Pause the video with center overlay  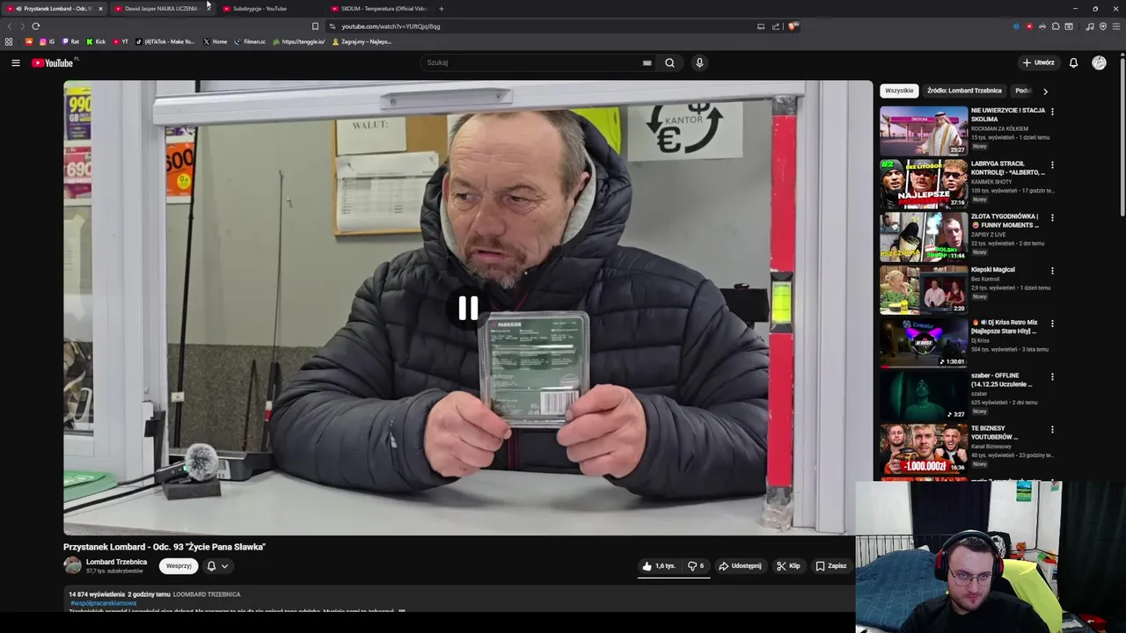point(468,308)
